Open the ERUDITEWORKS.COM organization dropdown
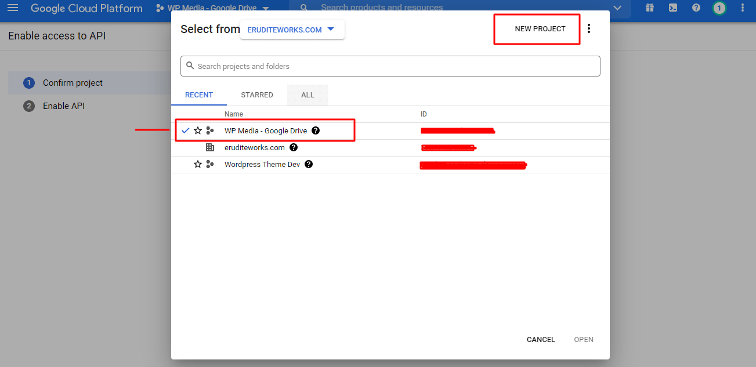 coord(292,30)
